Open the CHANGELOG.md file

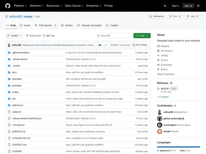[21, 138]
